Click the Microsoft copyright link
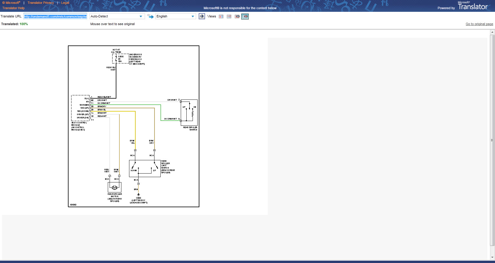Viewport: 495px width, 263px height. (12, 3)
